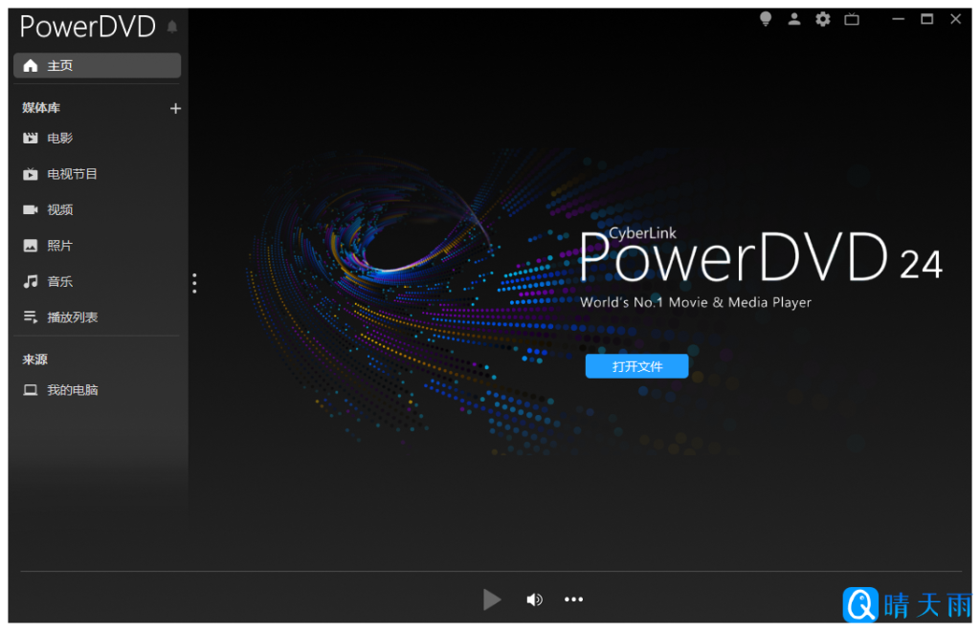
Task: Click the PowerDVD logo title
Action: [87, 27]
